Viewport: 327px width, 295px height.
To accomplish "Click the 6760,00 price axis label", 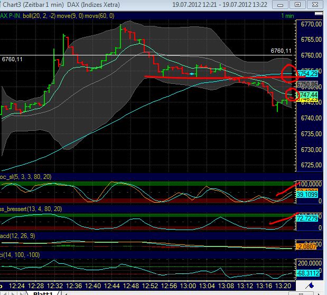I will tap(311, 55).
